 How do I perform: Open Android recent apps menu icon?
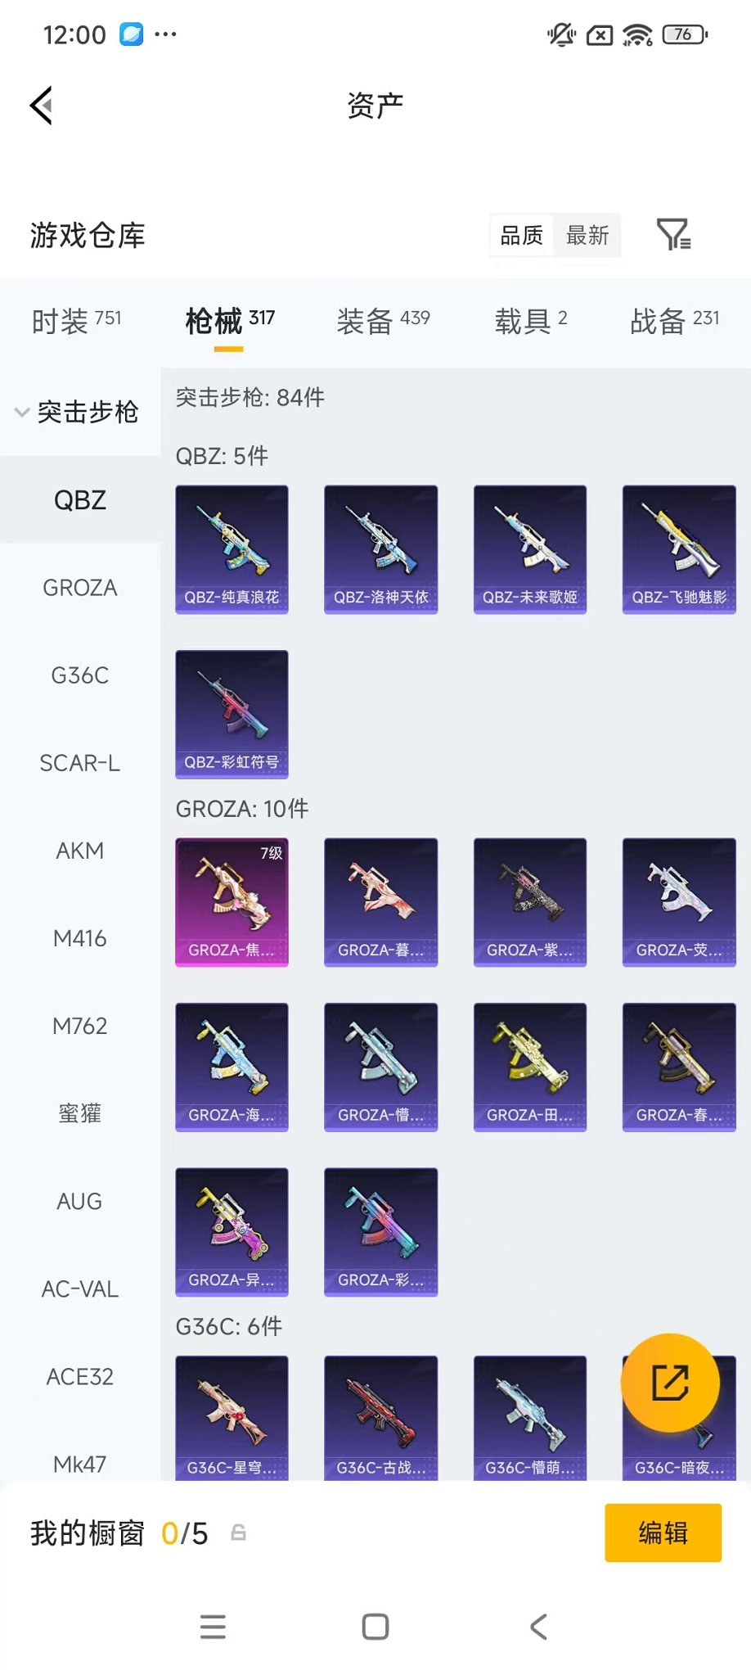click(213, 1626)
